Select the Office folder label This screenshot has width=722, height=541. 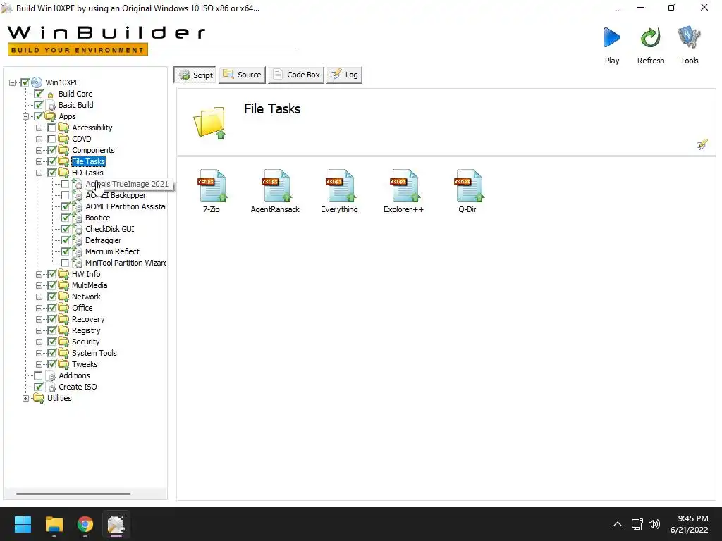pyautogui.click(x=82, y=309)
